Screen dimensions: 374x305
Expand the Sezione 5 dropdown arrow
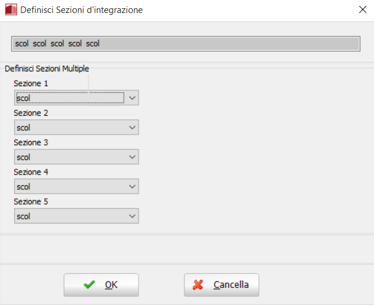coord(132,216)
